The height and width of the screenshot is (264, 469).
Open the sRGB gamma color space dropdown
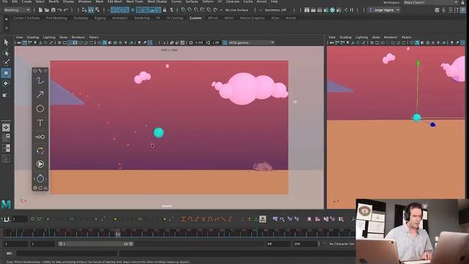tap(251, 43)
